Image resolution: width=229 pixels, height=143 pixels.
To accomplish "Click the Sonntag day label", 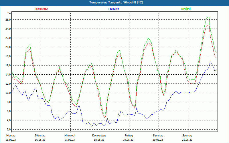I will click(187, 136).
